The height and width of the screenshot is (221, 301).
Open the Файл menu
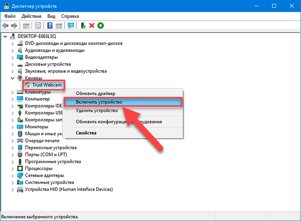10,16
